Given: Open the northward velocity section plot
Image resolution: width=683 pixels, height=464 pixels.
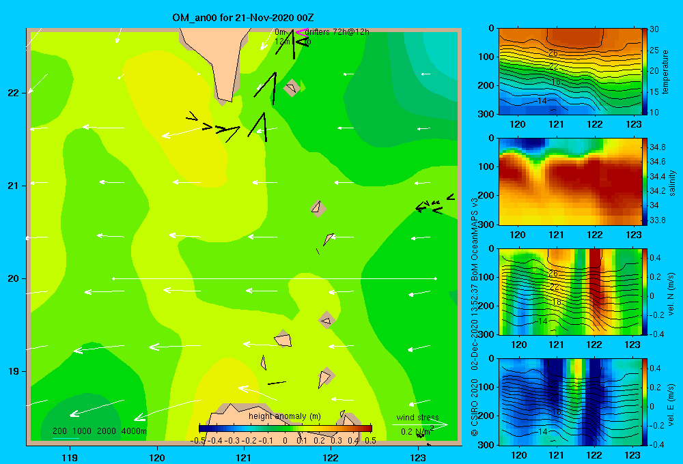Looking at the screenshot, I should point(570,292).
